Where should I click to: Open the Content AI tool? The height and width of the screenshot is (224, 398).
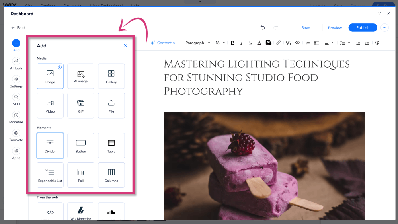[x=163, y=43]
